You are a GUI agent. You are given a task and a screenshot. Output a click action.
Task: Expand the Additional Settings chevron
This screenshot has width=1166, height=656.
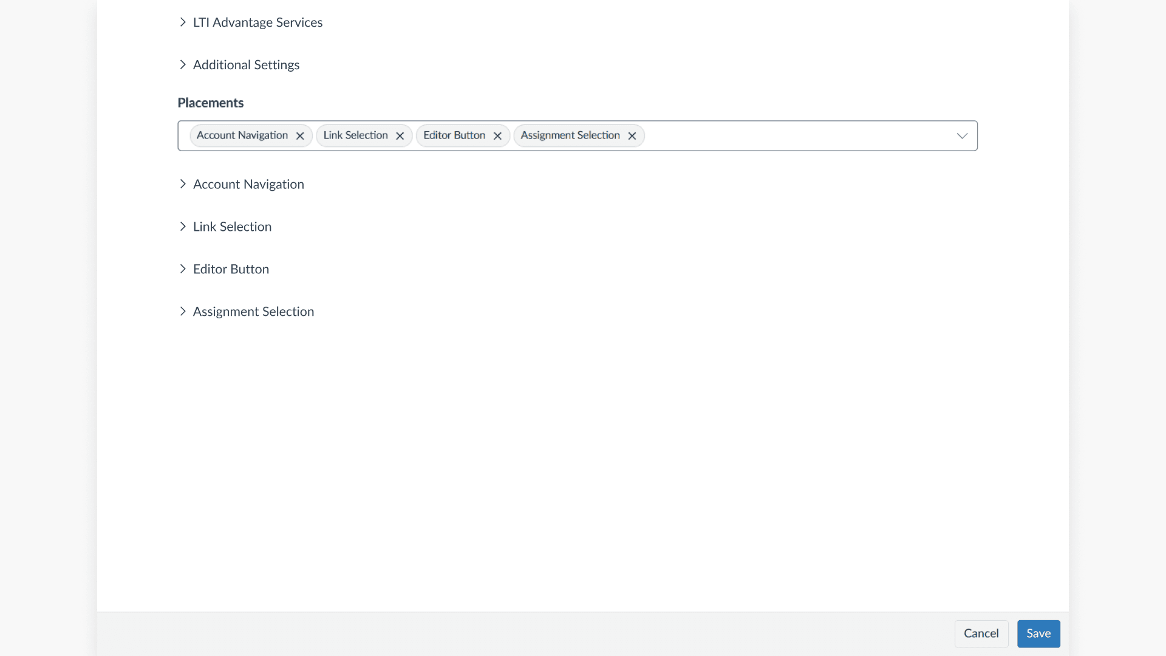(x=183, y=65)
